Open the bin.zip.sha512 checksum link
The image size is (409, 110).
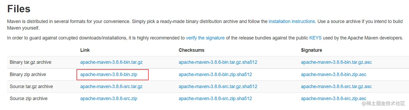pyautogui.click(x=215, y=74)
